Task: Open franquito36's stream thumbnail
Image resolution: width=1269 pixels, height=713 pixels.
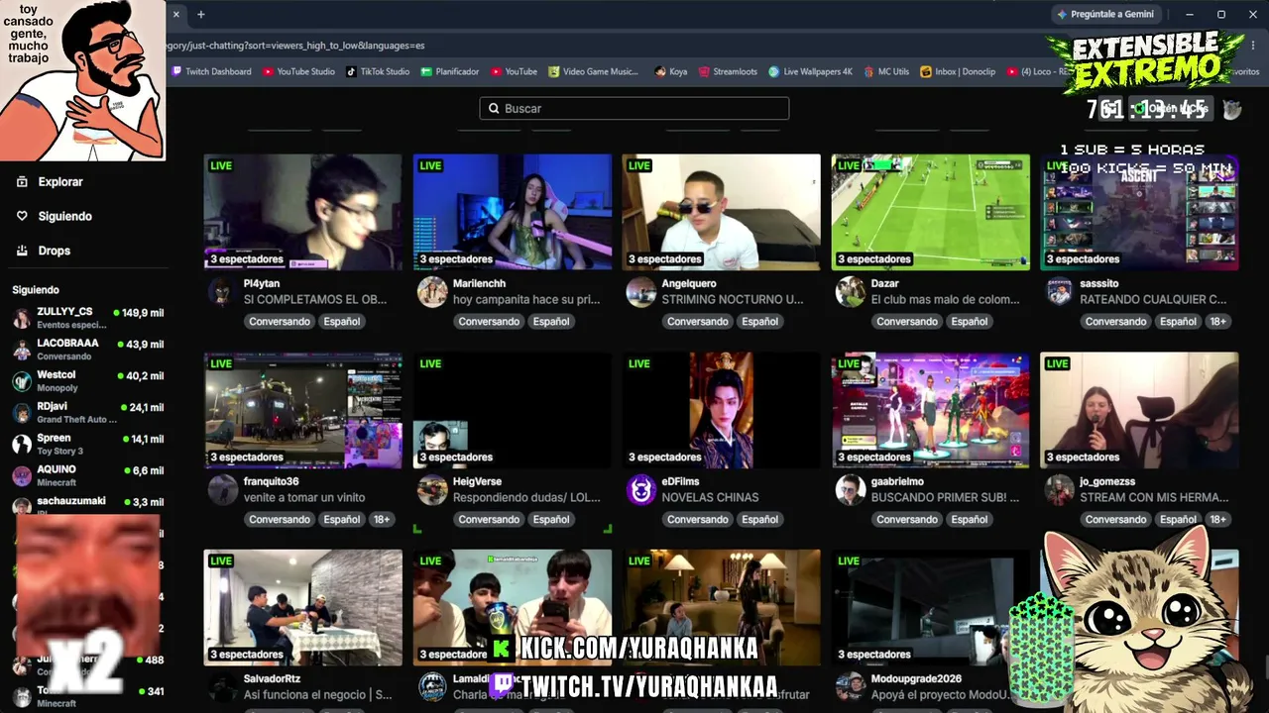Action: pyautogui.click(x=303, y=410)
